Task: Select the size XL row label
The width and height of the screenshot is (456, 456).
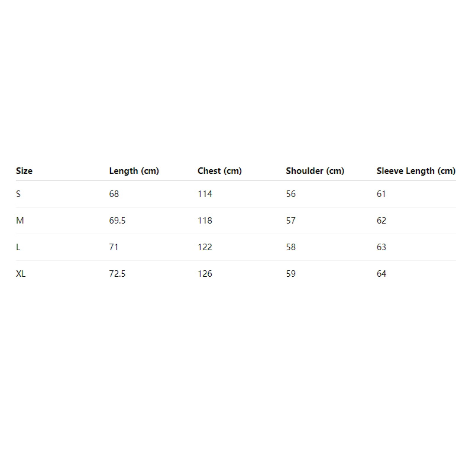Action: [x=21, y=274]
